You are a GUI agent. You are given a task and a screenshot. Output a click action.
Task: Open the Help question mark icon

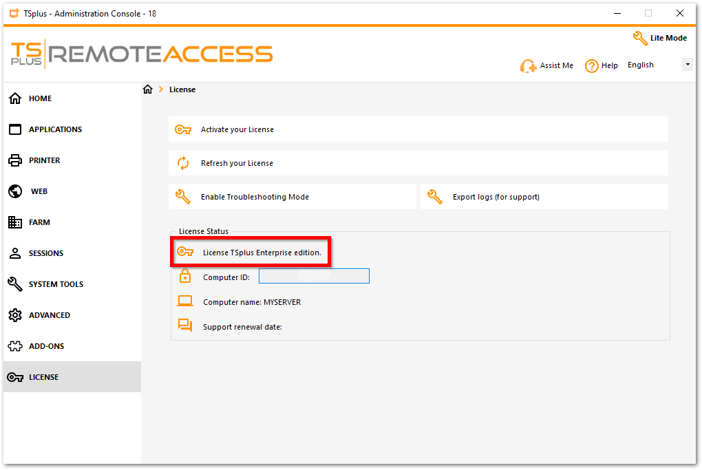click(591, 66)
